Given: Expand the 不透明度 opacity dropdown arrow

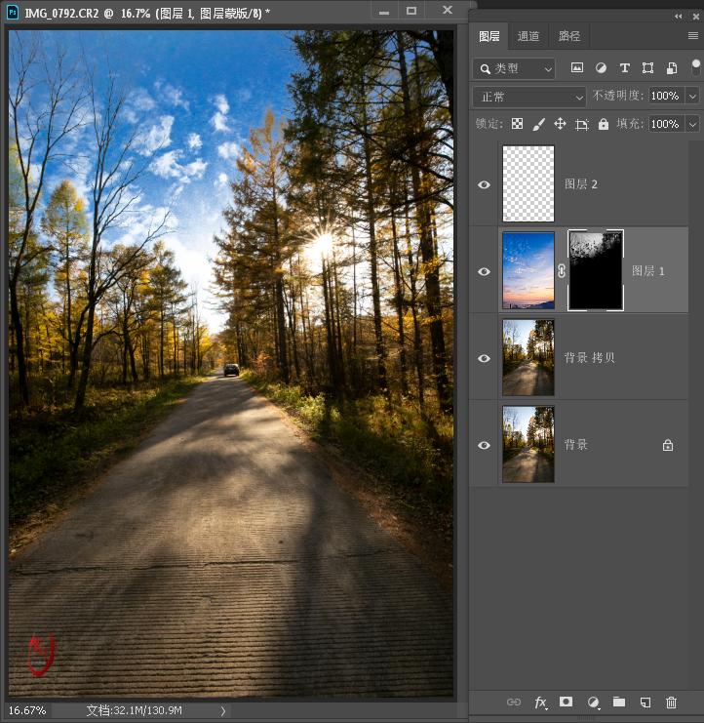Looking at the screenshot, I should (692, 97).
